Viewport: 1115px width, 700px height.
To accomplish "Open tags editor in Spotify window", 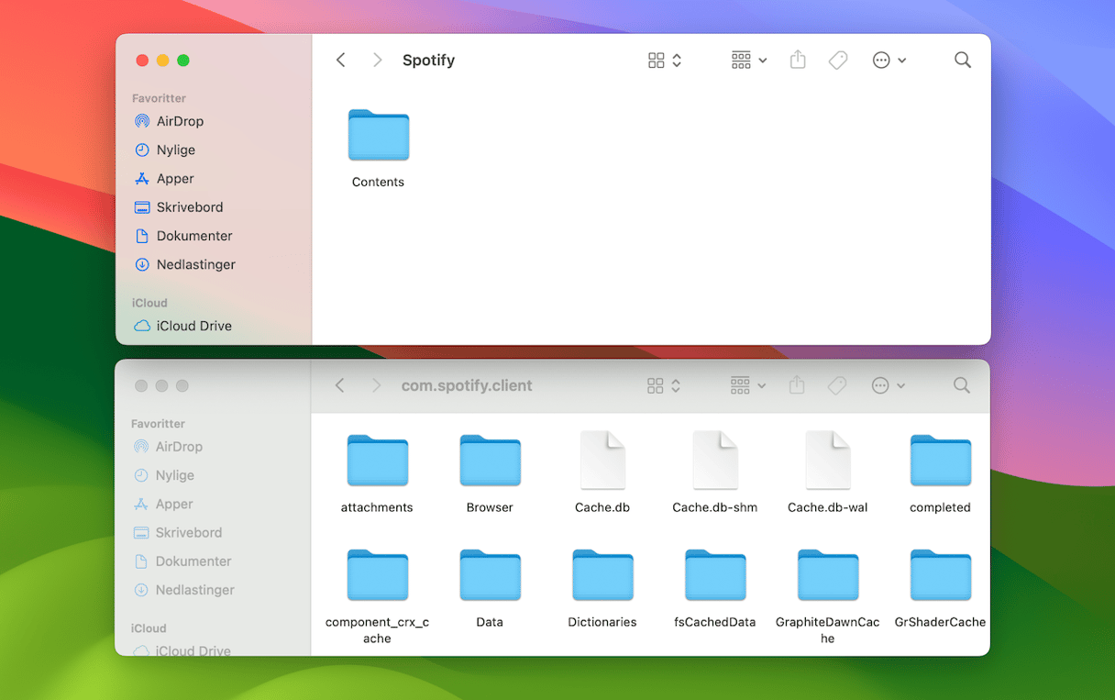I will click(x=838, y=60).
